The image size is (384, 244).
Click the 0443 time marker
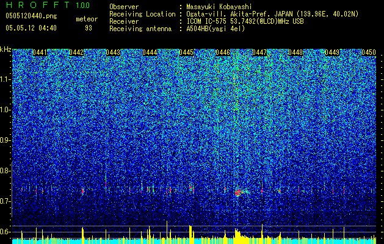click(x=113, y=52)
